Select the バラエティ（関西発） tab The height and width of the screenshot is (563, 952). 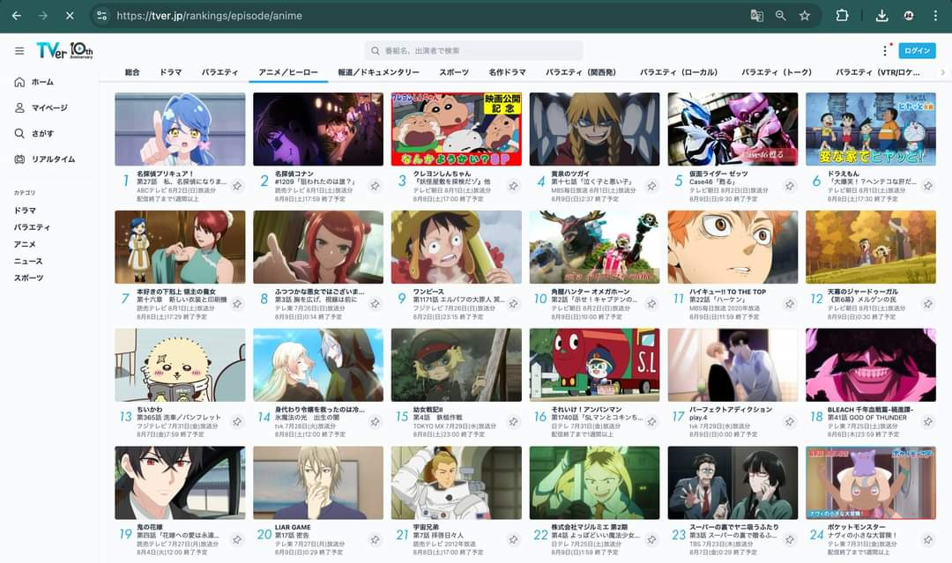(x=581, y=72)
